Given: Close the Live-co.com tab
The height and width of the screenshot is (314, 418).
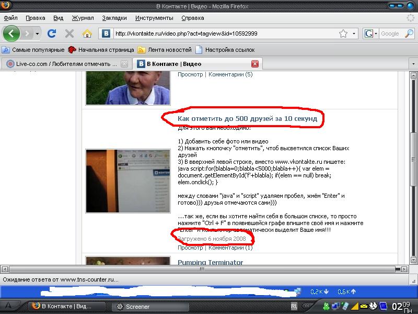Looking at the screenshot, I should click(x=124, y=64).
